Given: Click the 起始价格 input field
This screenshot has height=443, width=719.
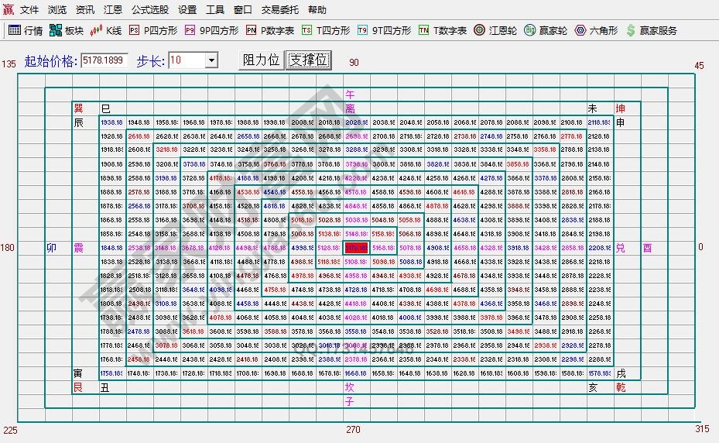Looking at the screenshot, I should tap(104, 60).
